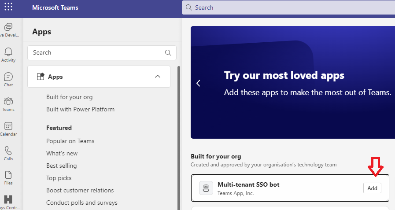Open the Activity bell icon
Image resolution: width=395 pixels, height=210 pixels.
[x=8, y=52]
